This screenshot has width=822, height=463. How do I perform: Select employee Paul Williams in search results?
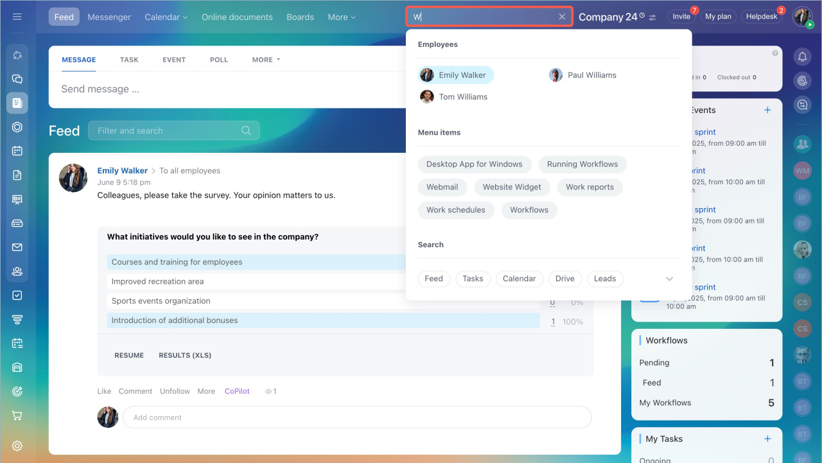coord(582,75)
